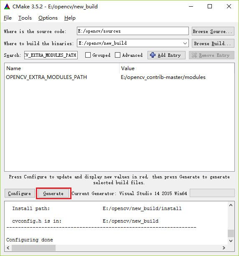Click the output log scroll up arrow
This screenshot has height=256, width=239.
coord(231,205)
